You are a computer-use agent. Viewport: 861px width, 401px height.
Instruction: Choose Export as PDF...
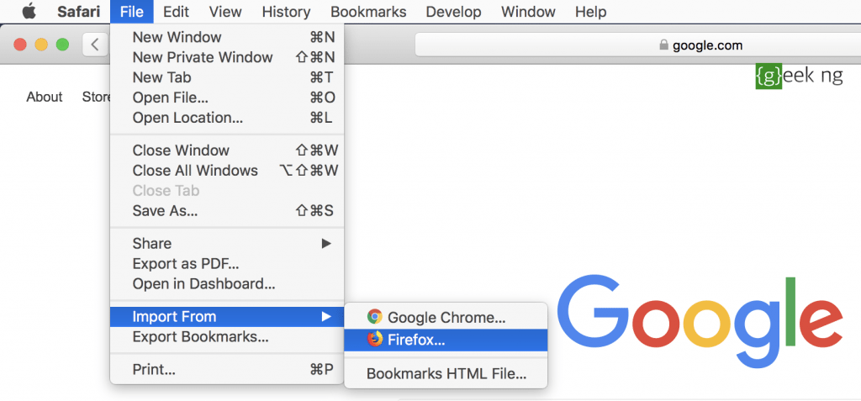(227, 264)
